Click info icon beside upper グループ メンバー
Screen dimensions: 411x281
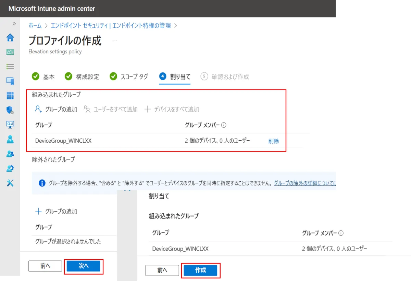pos(224,125)
